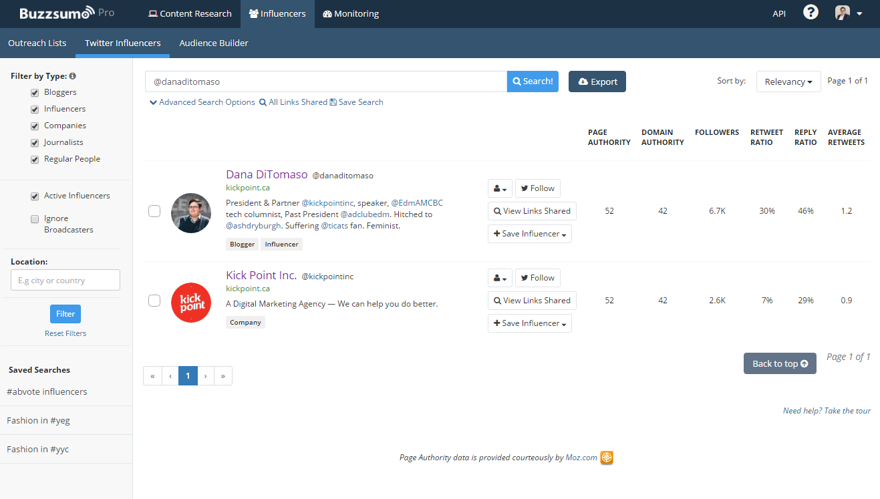Click the help question mark icon

[811, 13]
